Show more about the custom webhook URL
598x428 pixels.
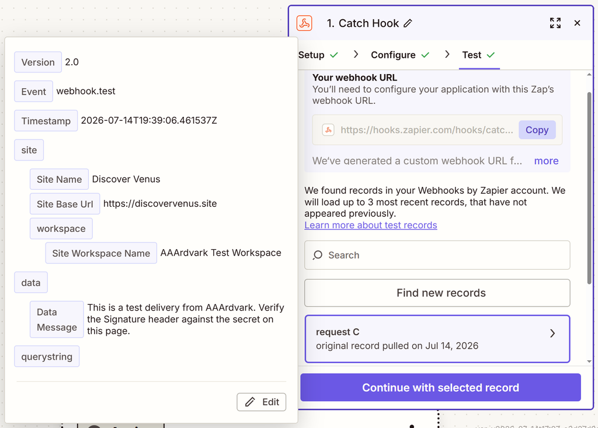pos(546,161)
